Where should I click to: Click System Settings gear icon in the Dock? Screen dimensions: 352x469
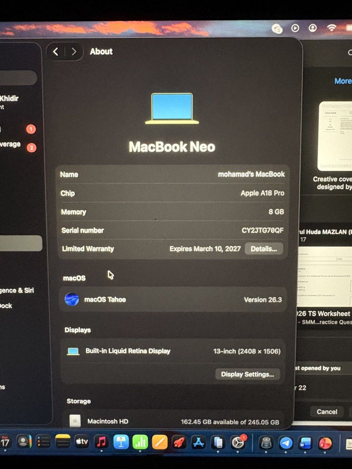click(x=238, y=443)
